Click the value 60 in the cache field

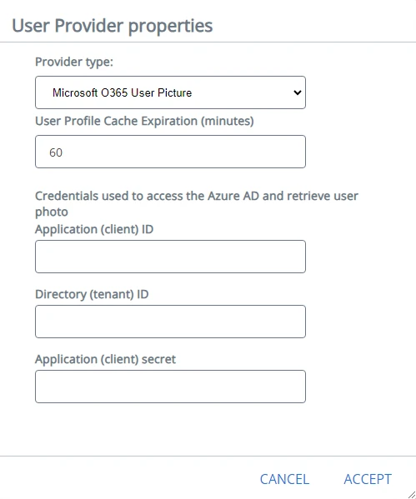pos(56,152)
